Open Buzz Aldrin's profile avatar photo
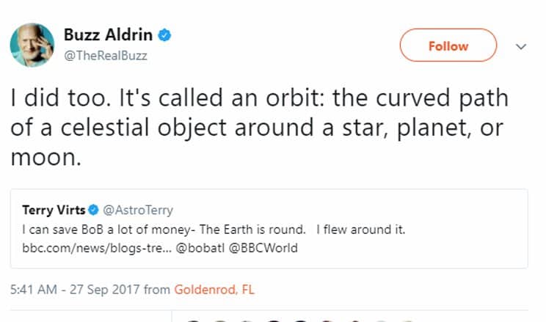546x322 pixels. point(32,44)
